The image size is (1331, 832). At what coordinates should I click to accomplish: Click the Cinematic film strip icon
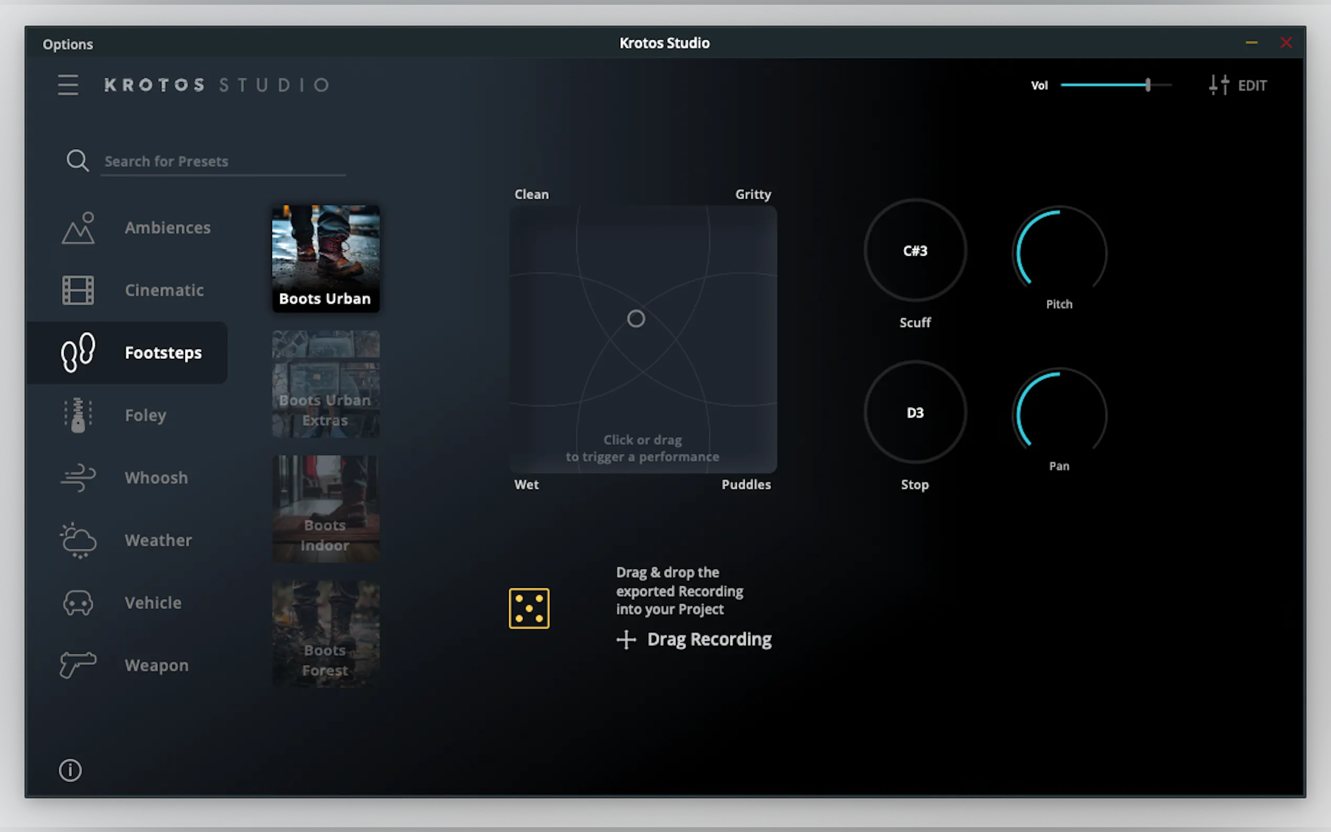pyautogui.click(x=78, y=290)
